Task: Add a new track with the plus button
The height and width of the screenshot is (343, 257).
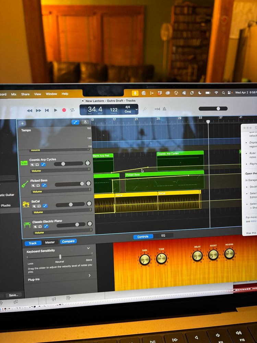Action: tap(22, 123)
